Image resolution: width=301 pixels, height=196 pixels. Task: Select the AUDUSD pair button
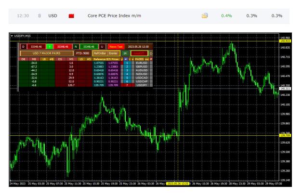point(142,70)
